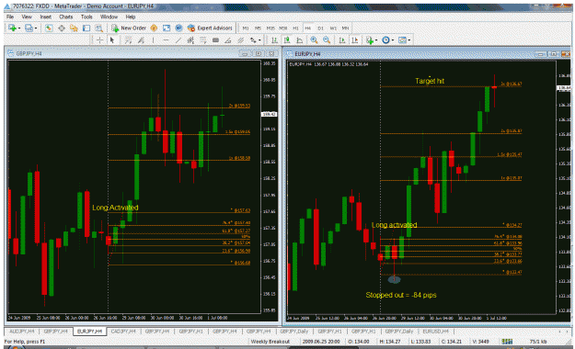This screenshot has width=575, height=349.
Task: Open the View menu
Action: click(27, 17)
